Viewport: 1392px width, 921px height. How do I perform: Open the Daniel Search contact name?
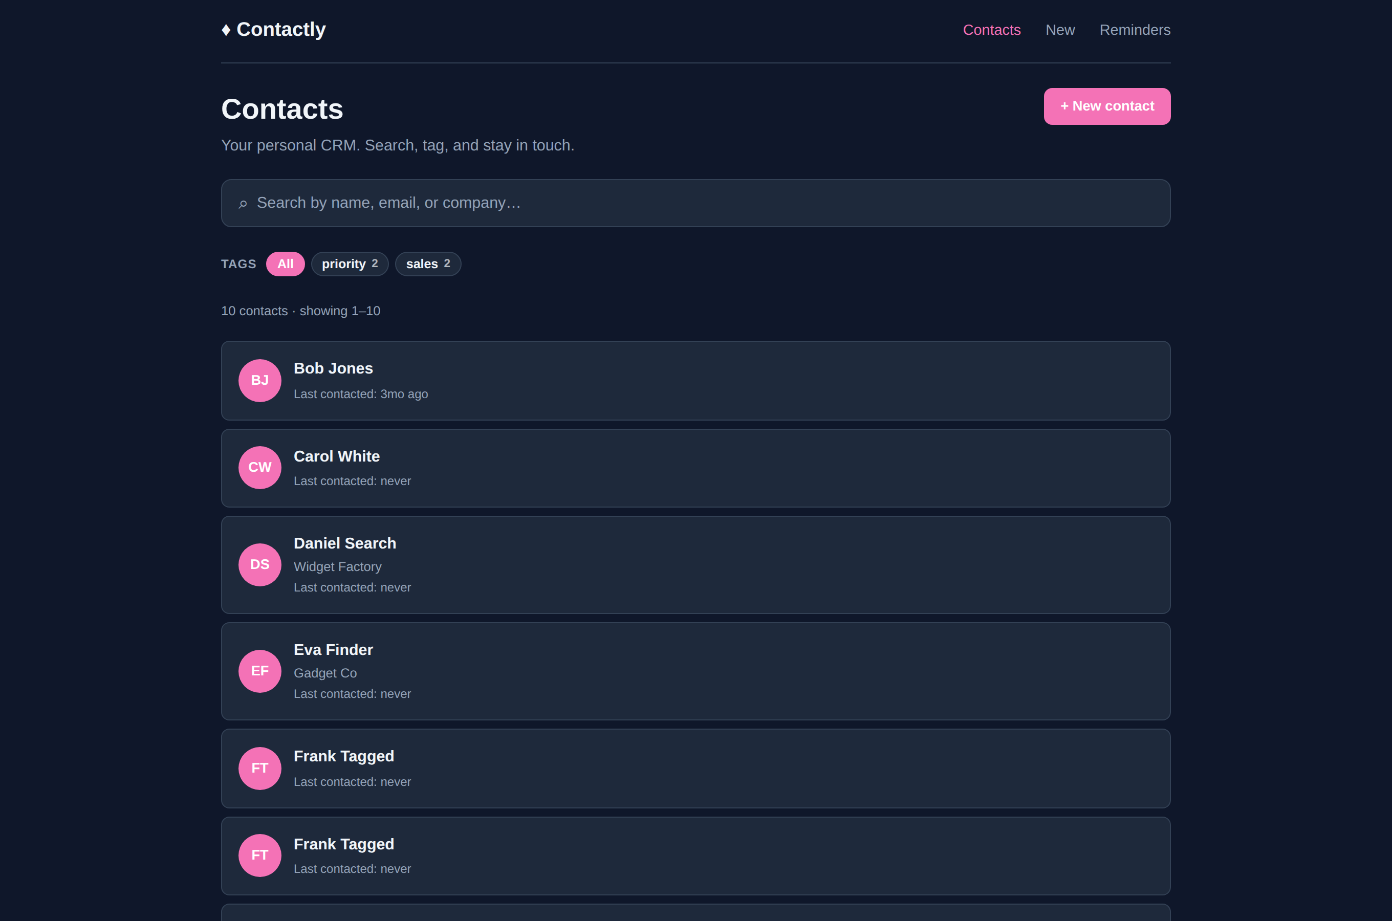click(x=345, y=543)
